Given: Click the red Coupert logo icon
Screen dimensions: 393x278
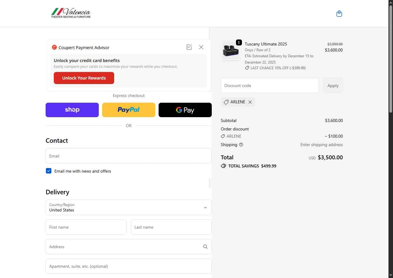Looking at the screenshot, I should pyautogui.click(x=54, y=47).
